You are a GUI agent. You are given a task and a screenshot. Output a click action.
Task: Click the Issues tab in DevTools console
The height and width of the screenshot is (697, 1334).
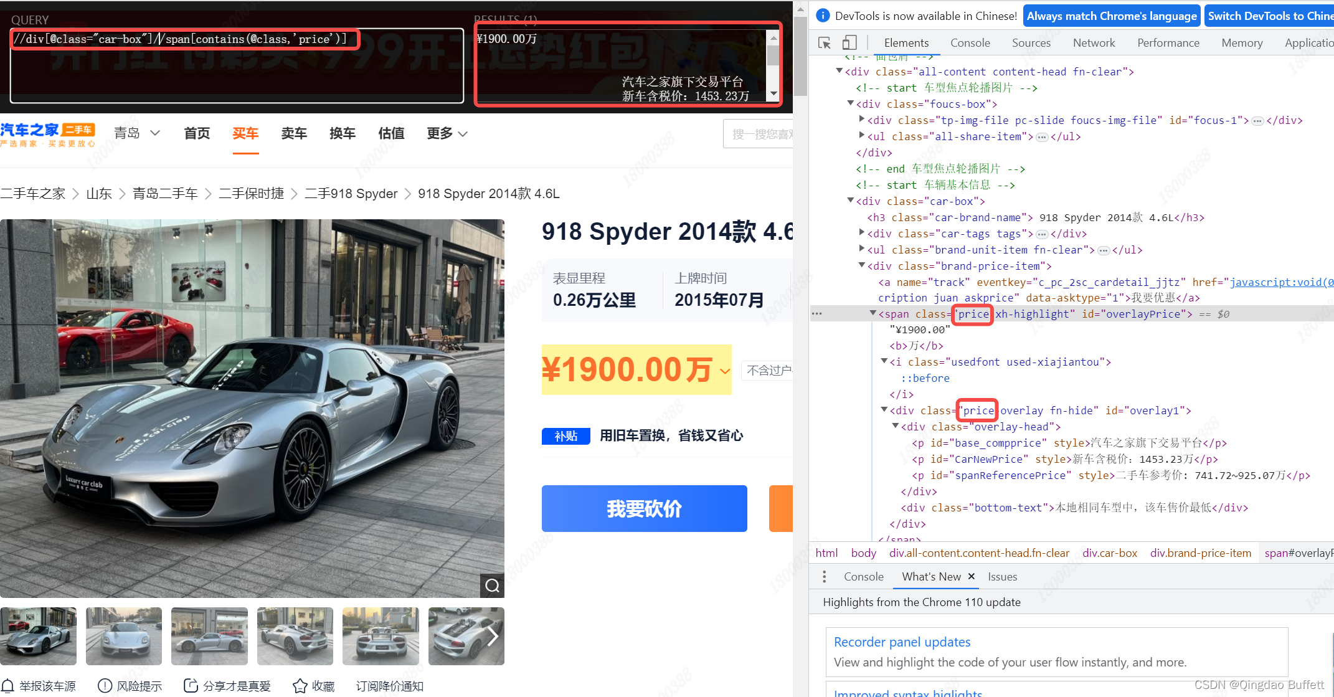coord(1004,576)
